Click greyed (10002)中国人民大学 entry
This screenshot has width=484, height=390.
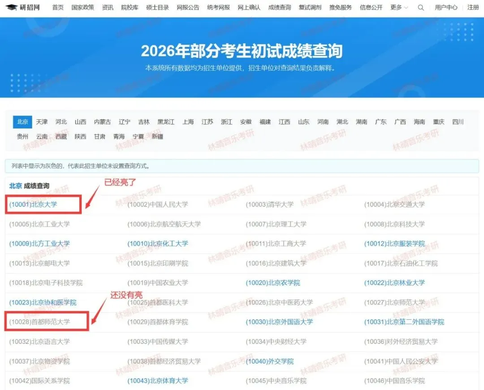coord(158,205)
